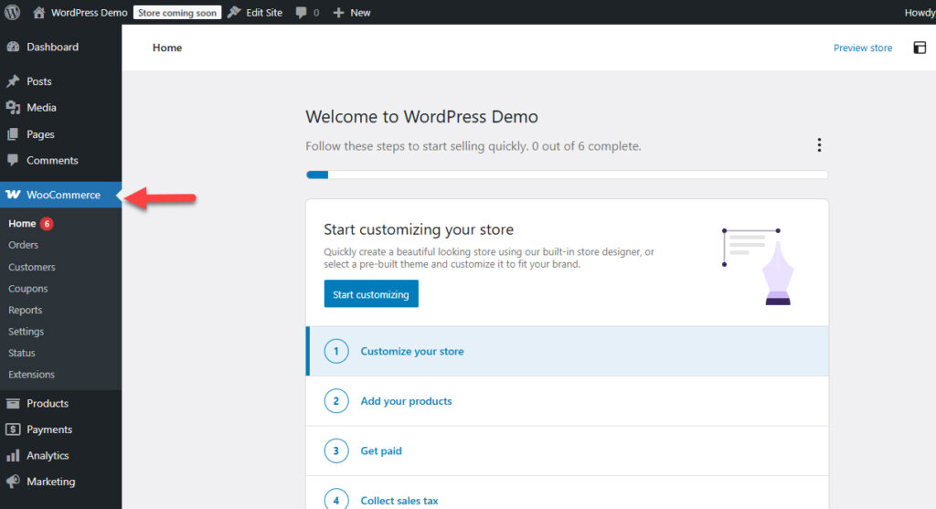Open the WordPress Demo site name link

89,13
